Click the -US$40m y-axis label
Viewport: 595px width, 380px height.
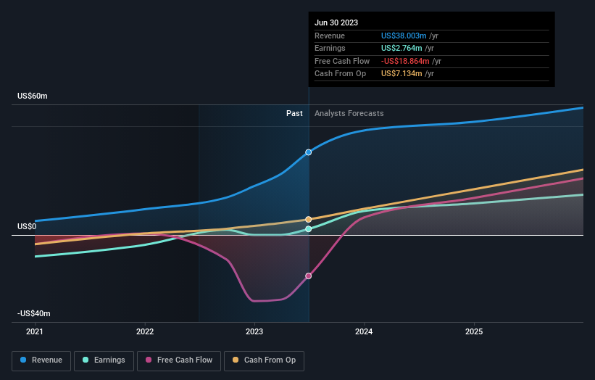(x=34, y=313)
